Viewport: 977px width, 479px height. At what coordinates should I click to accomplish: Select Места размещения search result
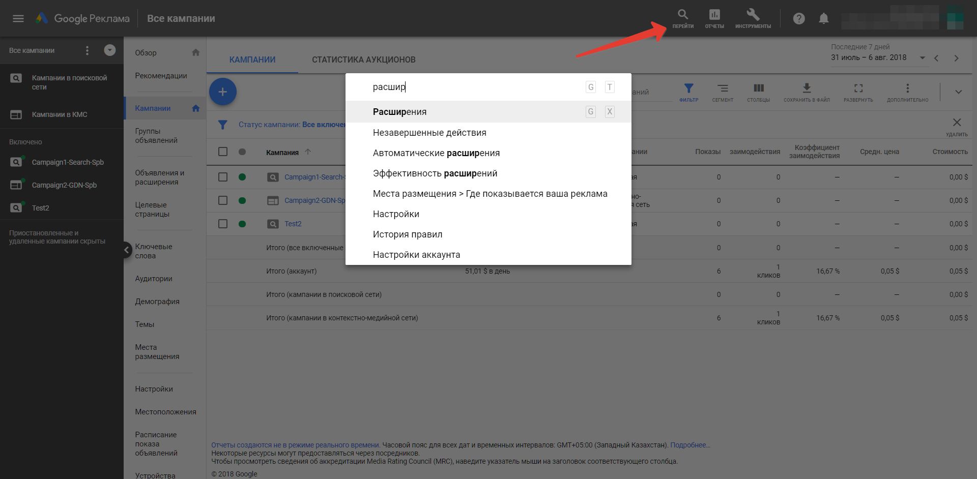point(489,194)
